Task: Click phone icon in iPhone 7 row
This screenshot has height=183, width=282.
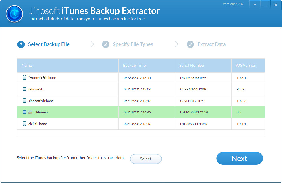Action: tap(25, 112)
